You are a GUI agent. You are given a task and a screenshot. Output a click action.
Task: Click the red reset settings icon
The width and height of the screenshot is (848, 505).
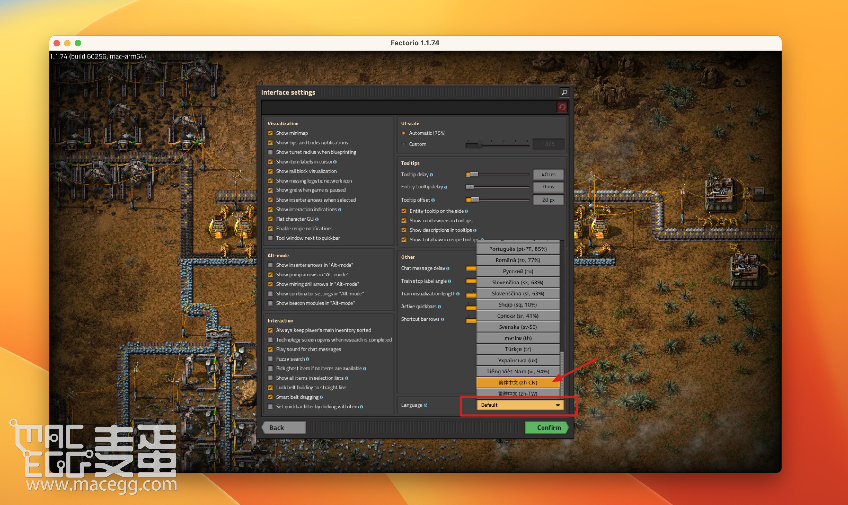[x=562, y=108]
